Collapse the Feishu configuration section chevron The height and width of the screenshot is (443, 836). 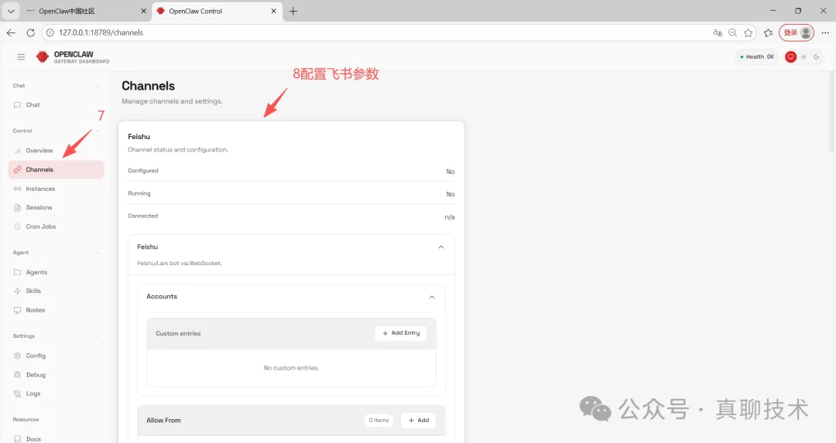(x=441, y=247)
